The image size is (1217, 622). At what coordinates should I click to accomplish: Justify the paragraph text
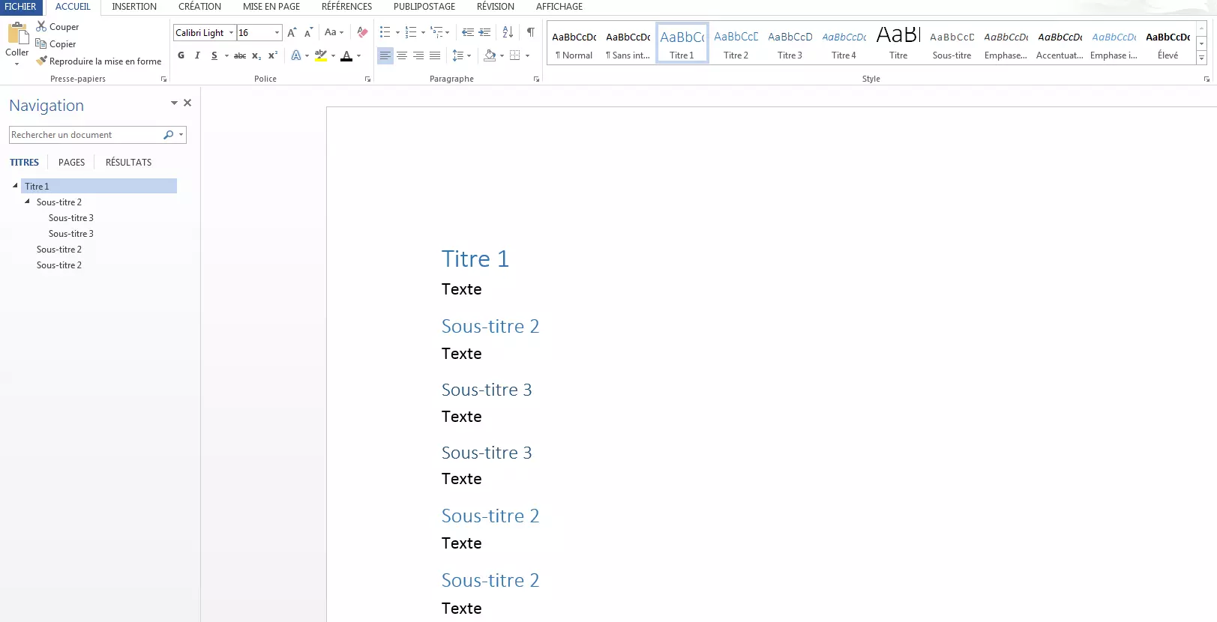click(x=435, y=55)
